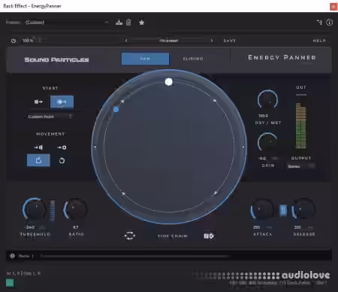The width and height of the screenshot is (338, 292).
Task: Select the highlighted start mode button under START
Action: point(62,102)
